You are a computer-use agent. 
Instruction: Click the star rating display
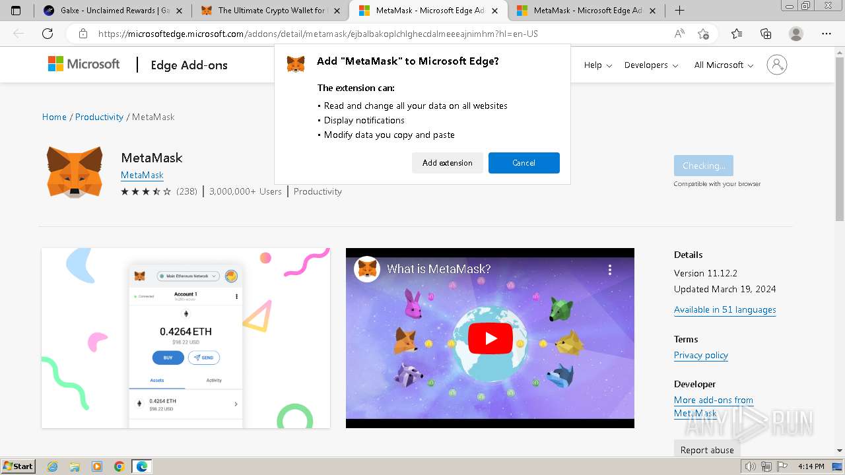tap(146, 191)
